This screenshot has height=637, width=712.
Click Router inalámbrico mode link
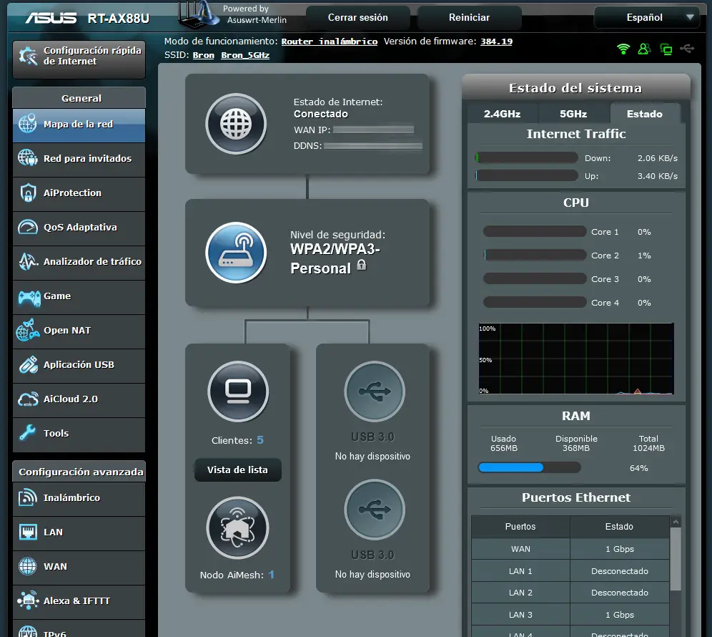(x=330, y=42)
